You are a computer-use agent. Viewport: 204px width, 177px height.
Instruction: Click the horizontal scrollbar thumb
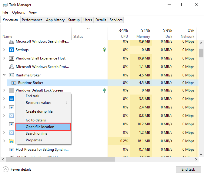tap(61, 159)
